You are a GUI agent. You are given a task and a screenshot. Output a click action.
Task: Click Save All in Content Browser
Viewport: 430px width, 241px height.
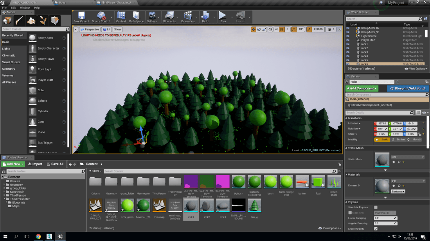click(x=55, y=164)
